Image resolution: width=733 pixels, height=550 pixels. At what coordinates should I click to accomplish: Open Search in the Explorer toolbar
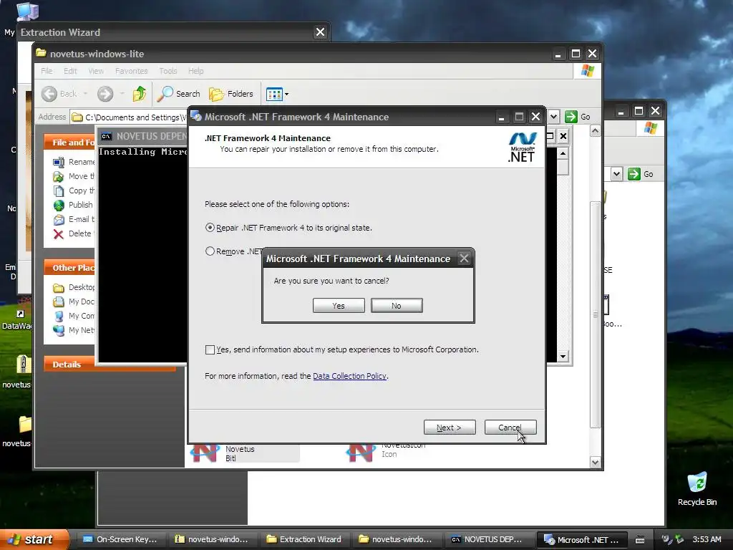[178, 94]
